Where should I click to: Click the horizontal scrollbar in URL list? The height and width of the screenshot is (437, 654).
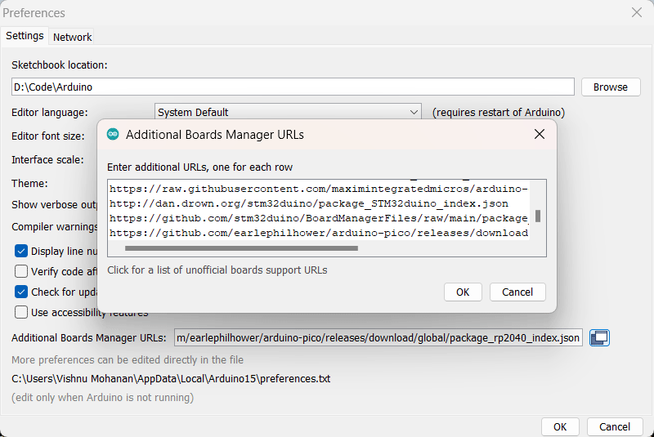[241, 248]
